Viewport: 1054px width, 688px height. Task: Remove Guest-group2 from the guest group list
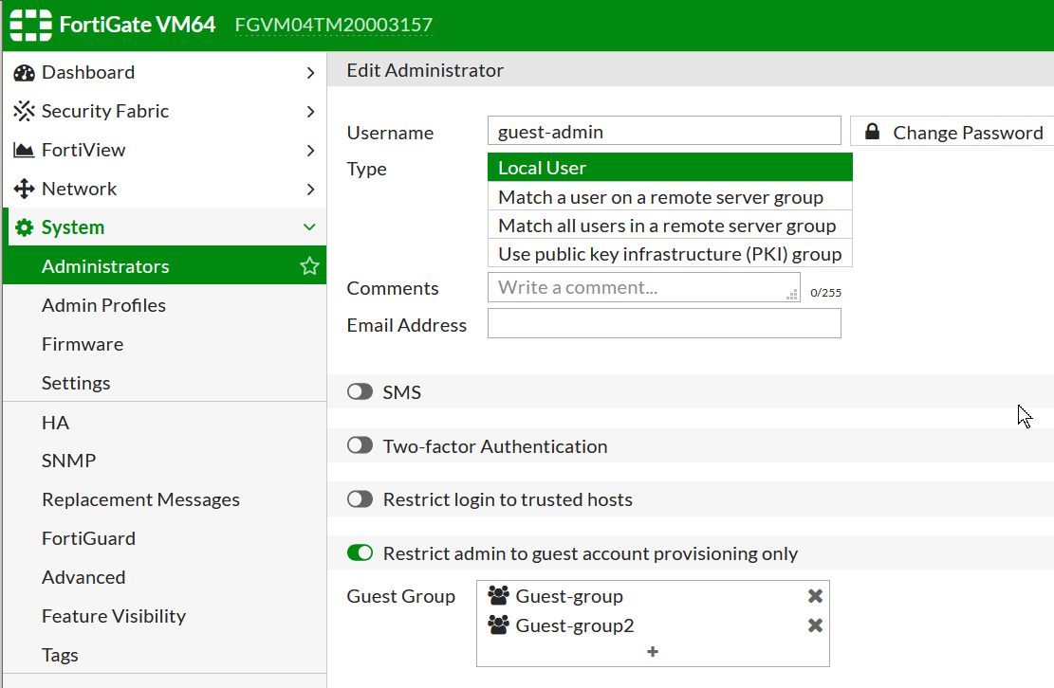(815, 625)
